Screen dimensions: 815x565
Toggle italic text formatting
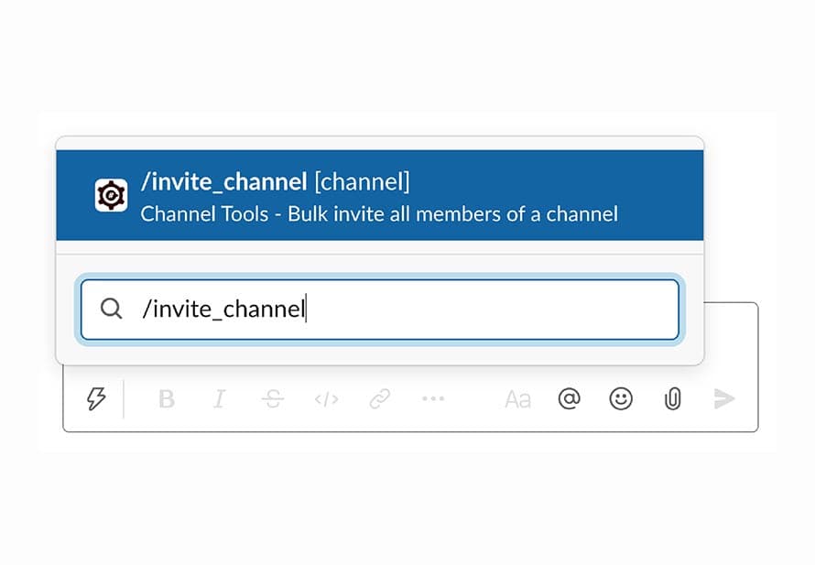(x=219, y=399)
